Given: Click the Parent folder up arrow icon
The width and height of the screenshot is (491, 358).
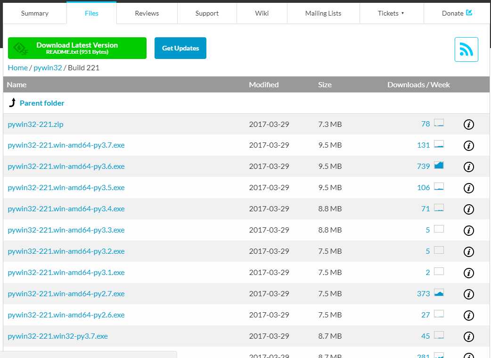Looking at the screenshot, I should coord(12,102).
